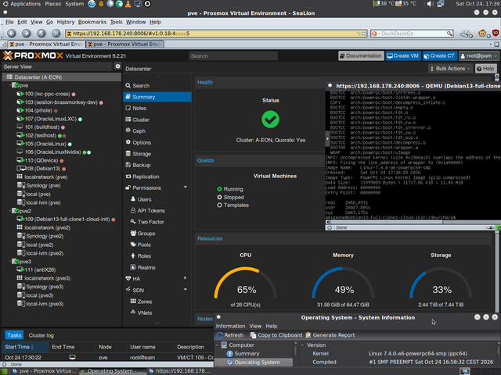501x375 pixels.
Task: Open the Places menu in top panel
Action: [52, 4]
